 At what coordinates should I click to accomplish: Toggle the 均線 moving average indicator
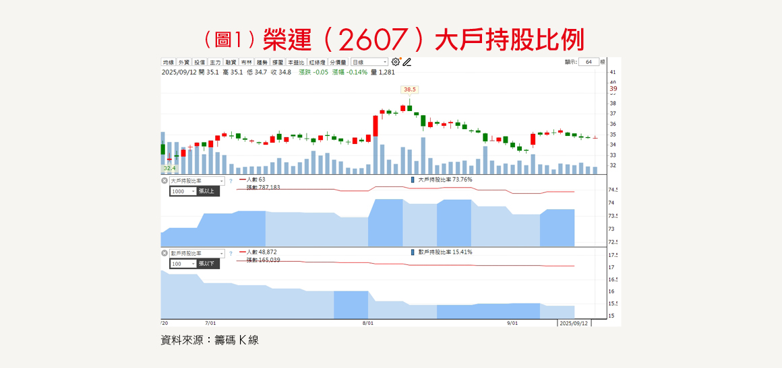[168, 63]
